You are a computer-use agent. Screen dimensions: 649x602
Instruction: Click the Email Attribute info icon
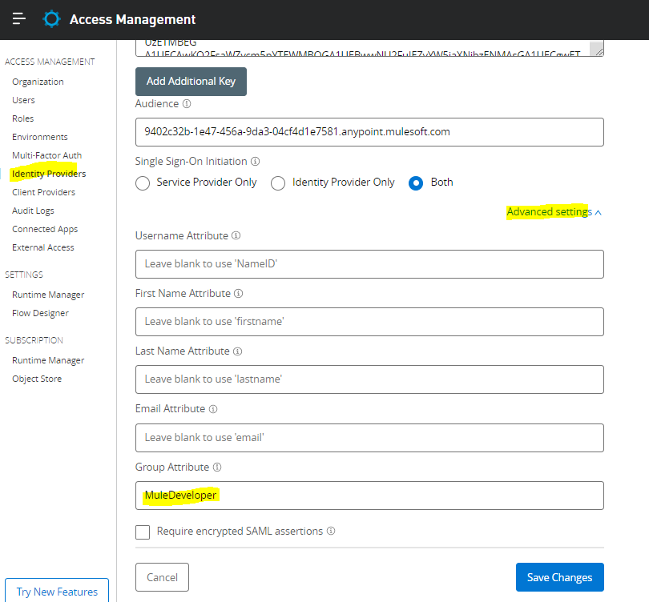pyautogui.click(x=213, y=409)
